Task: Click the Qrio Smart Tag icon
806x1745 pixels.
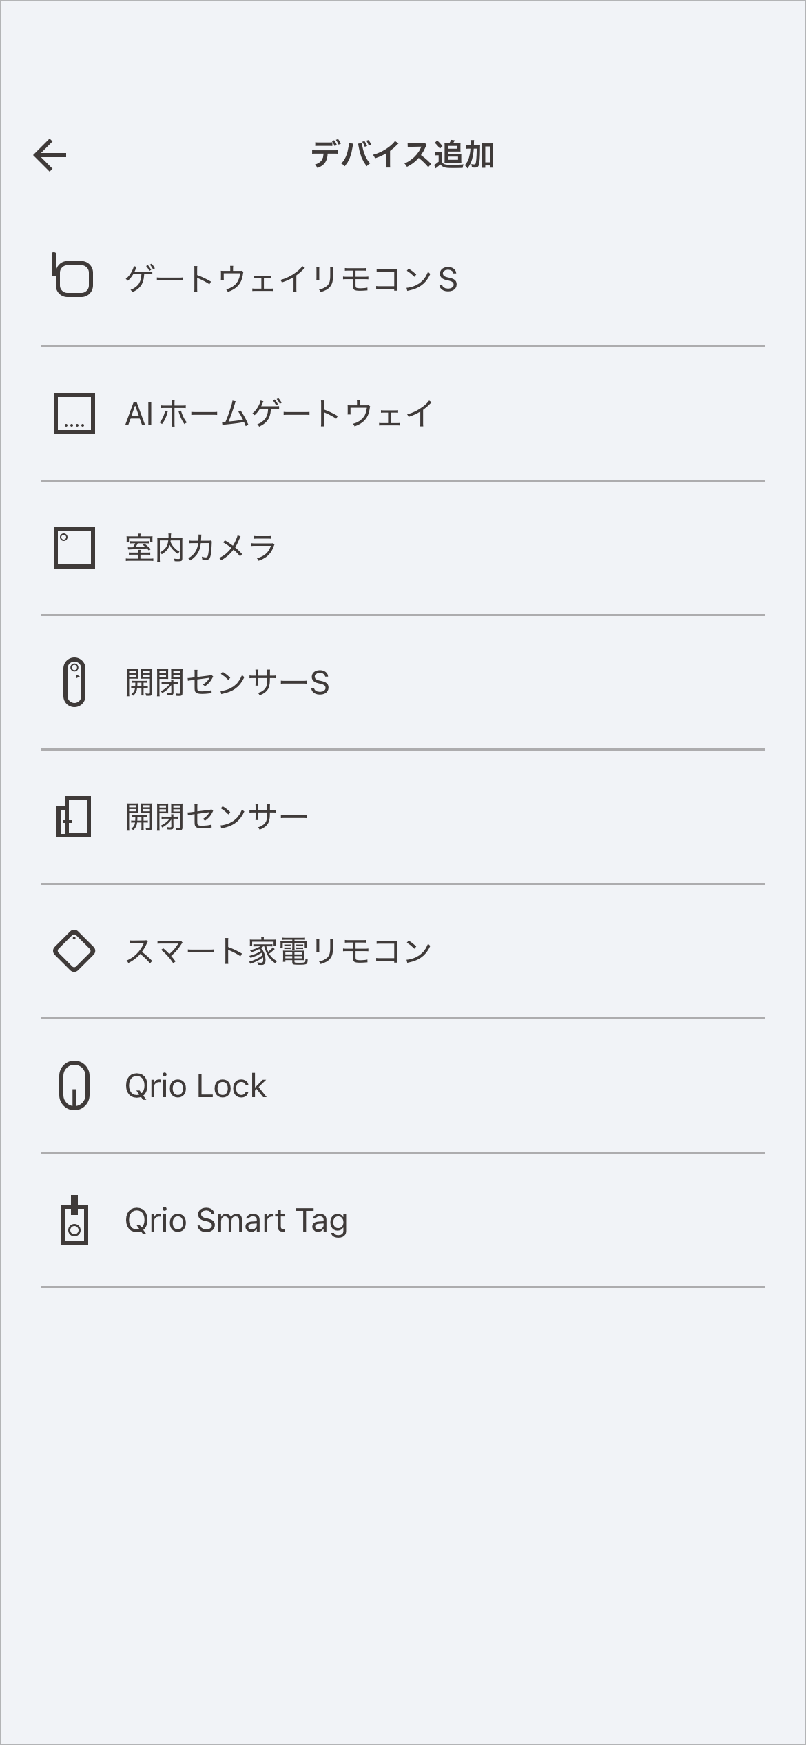Action: pos(74,1221)
